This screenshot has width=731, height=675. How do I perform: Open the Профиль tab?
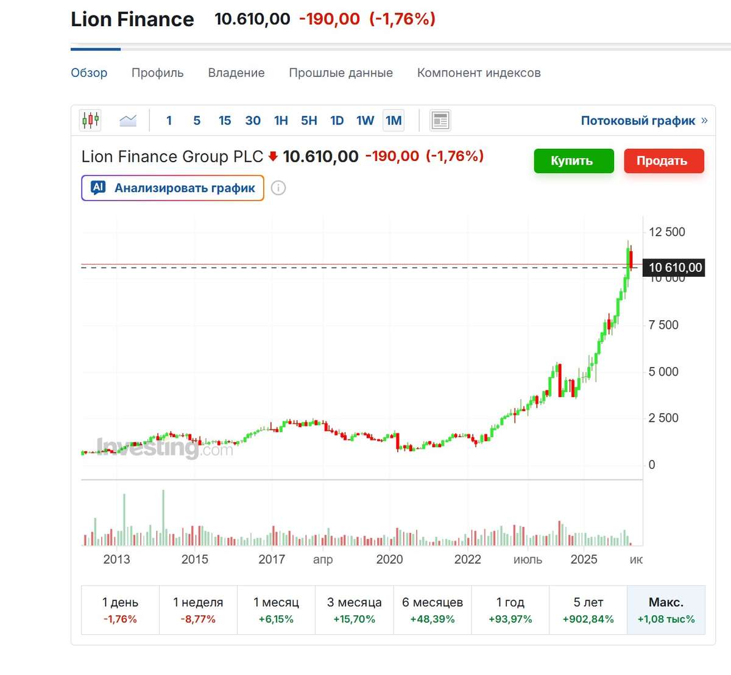(157, 73)
